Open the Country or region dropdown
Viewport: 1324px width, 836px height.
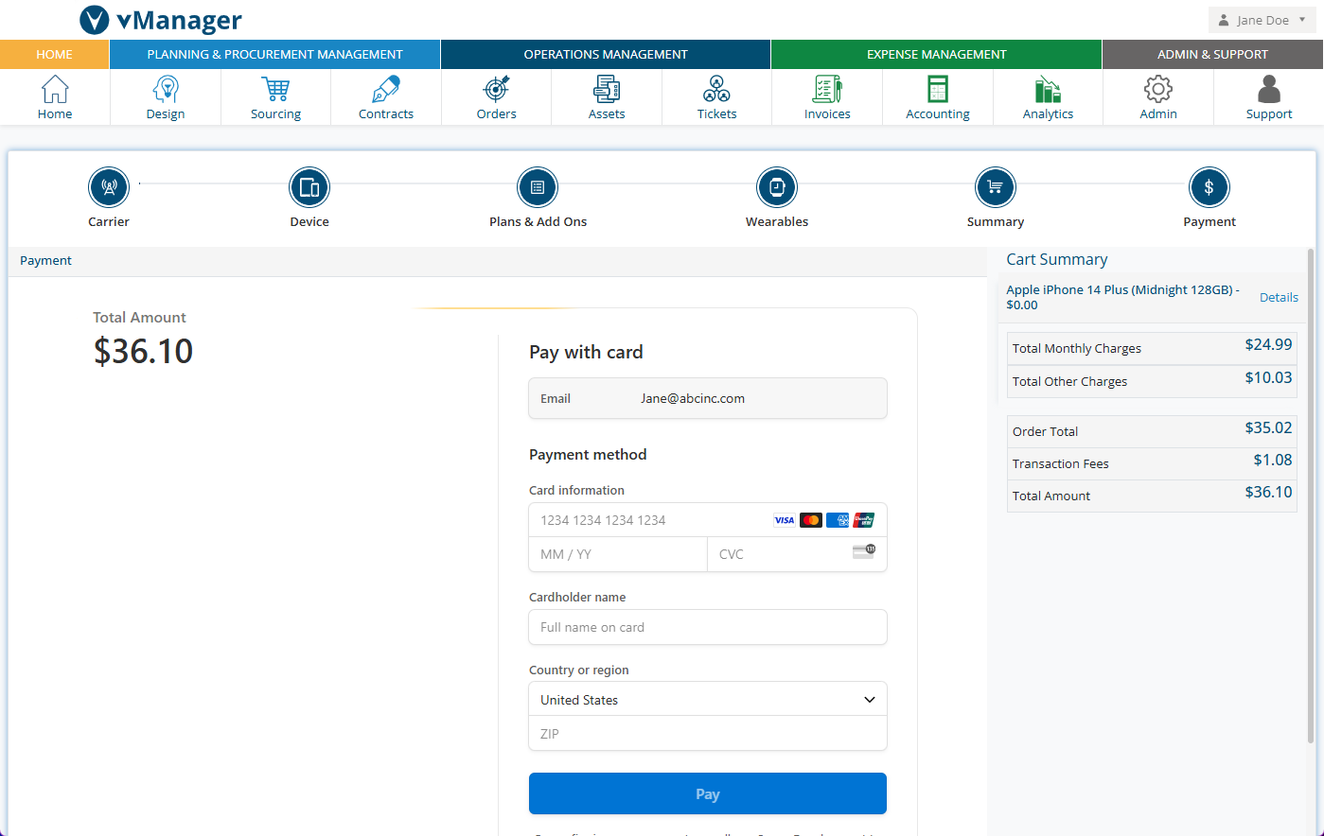[707, 700]
